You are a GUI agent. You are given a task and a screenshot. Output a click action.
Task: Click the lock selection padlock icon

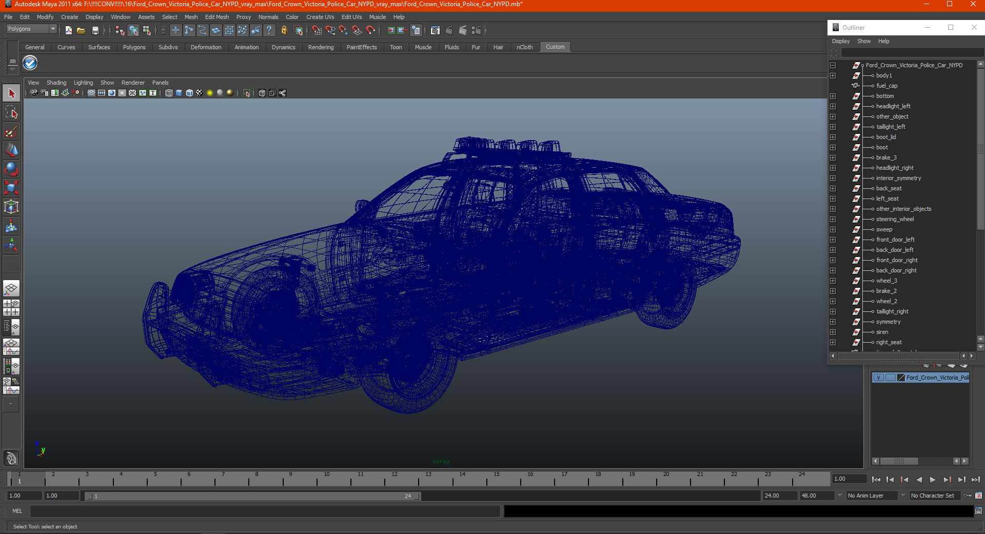(x=284, y=30)
